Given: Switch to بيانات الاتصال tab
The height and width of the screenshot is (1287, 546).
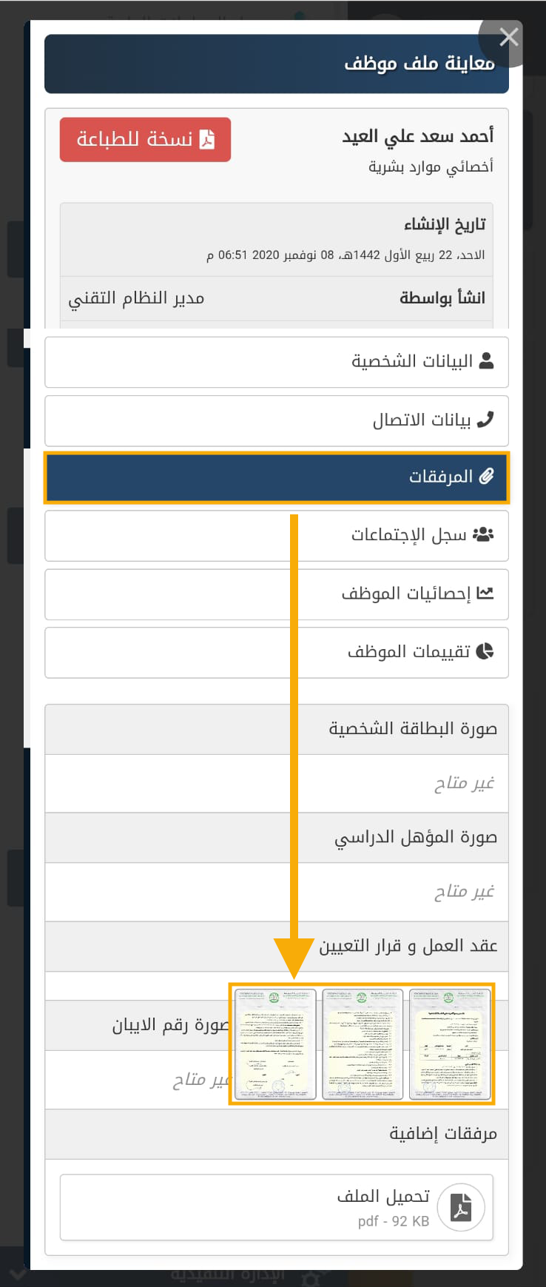Looking at the screenshot, I should click(277, 420).
